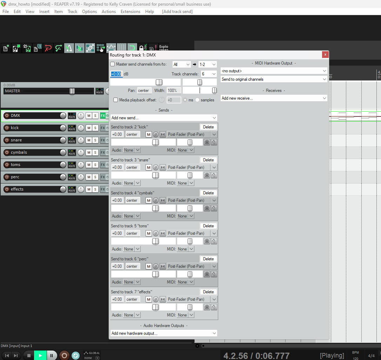Click the DMX track volume knob
Image resolution: width=381 pixels, height=360 pixels.
pyautogui.click(x=63, y=115)
